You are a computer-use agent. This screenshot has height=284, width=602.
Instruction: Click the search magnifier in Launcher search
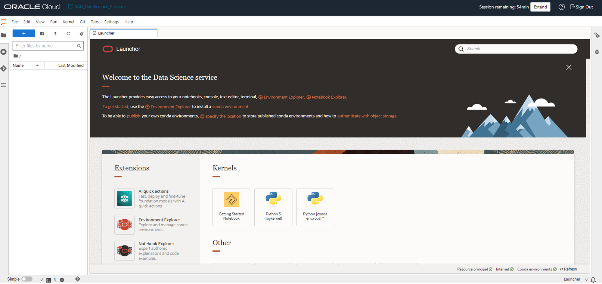[461, 49]
